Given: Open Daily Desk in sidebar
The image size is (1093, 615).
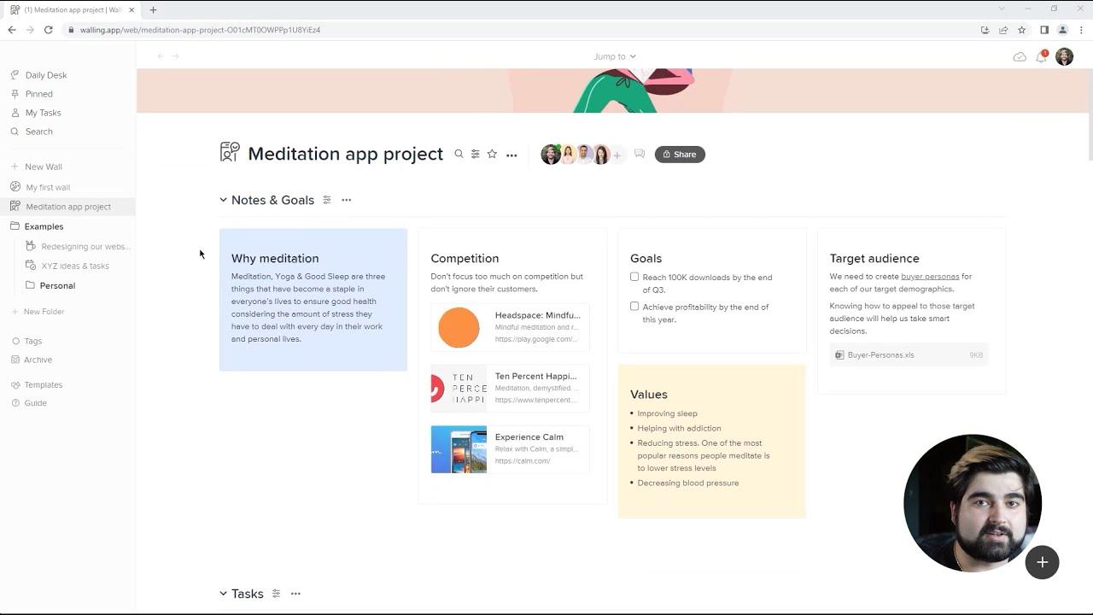Looking at the screenshot, I should coord(45,75).
